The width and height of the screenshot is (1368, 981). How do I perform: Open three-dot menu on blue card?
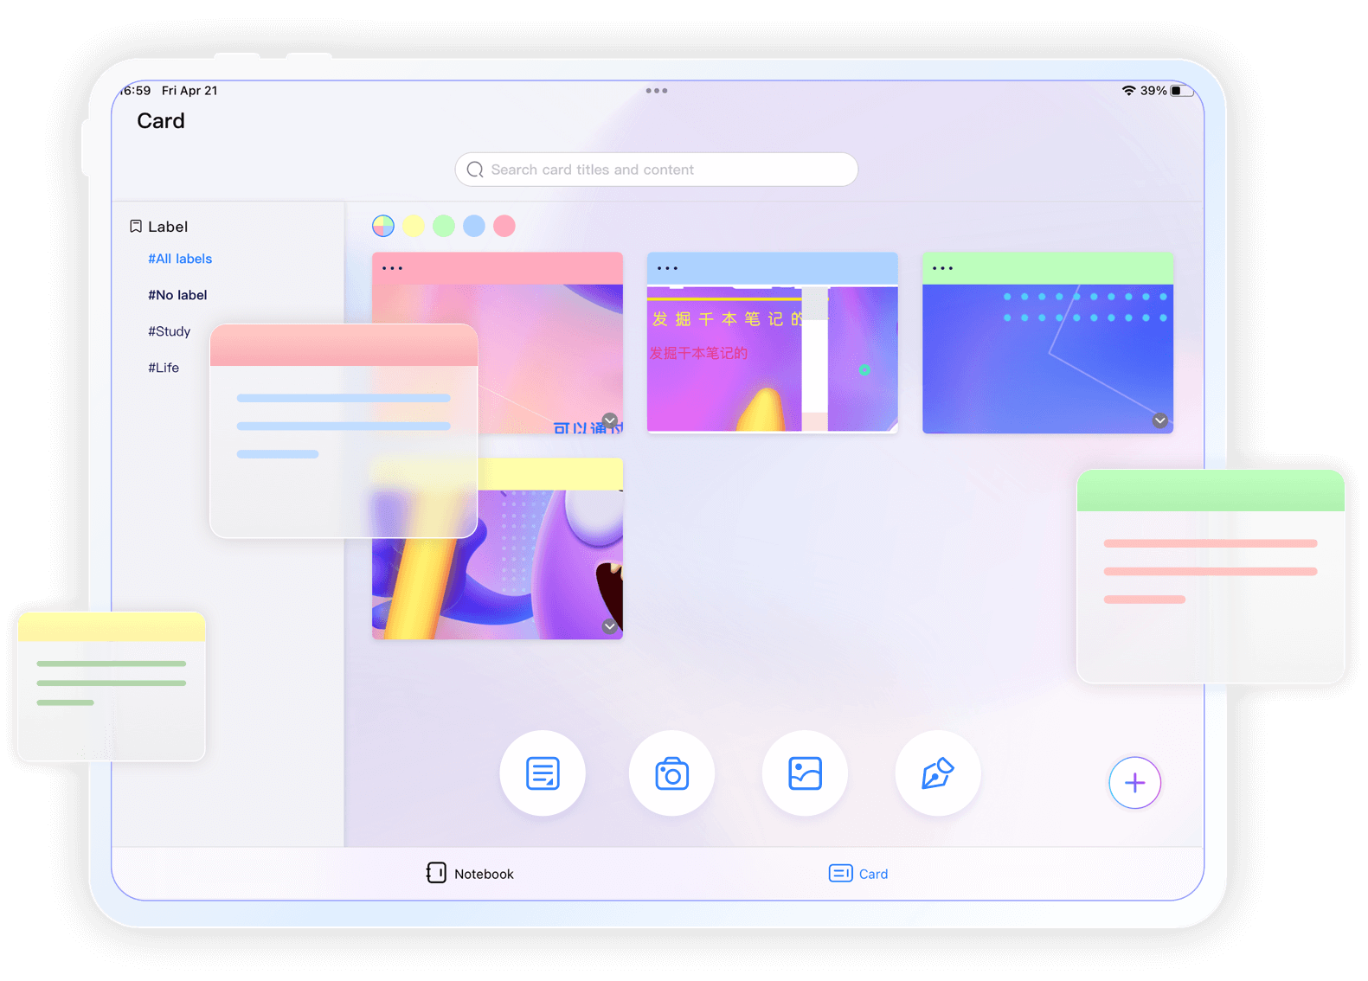(667, 268)
